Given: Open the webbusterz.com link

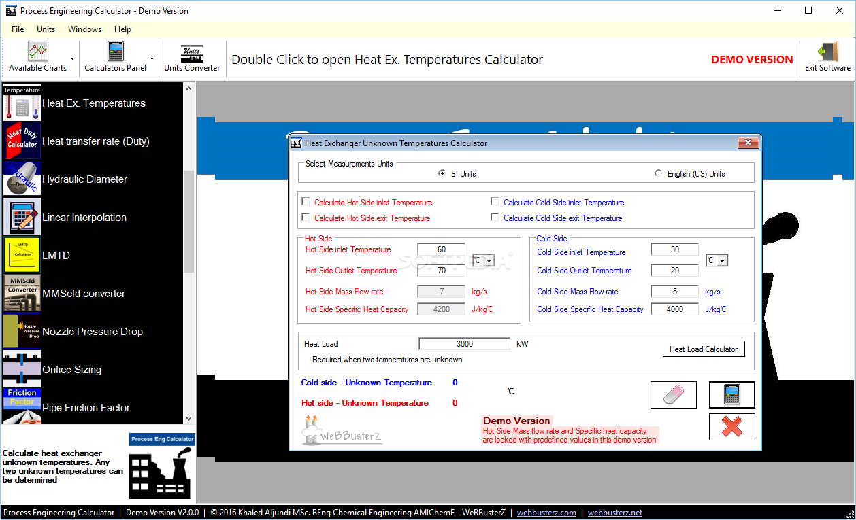Looking at the screenshot, I should 546,513.
